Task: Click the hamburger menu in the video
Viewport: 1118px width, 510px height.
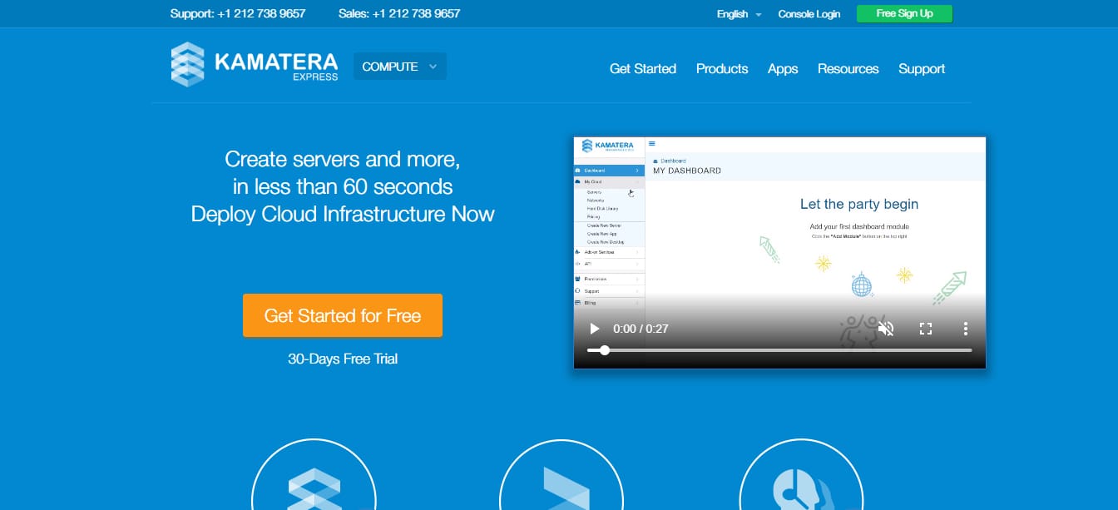Action: click(x=651, y=143)
